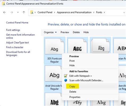The height and width of the screenshot is (106, 126).
Task: Open the Organize dropdown menu
Action: click(50, 32)
